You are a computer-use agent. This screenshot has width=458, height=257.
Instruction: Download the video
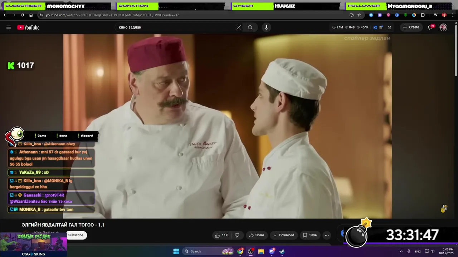click(x=283, y=235)
